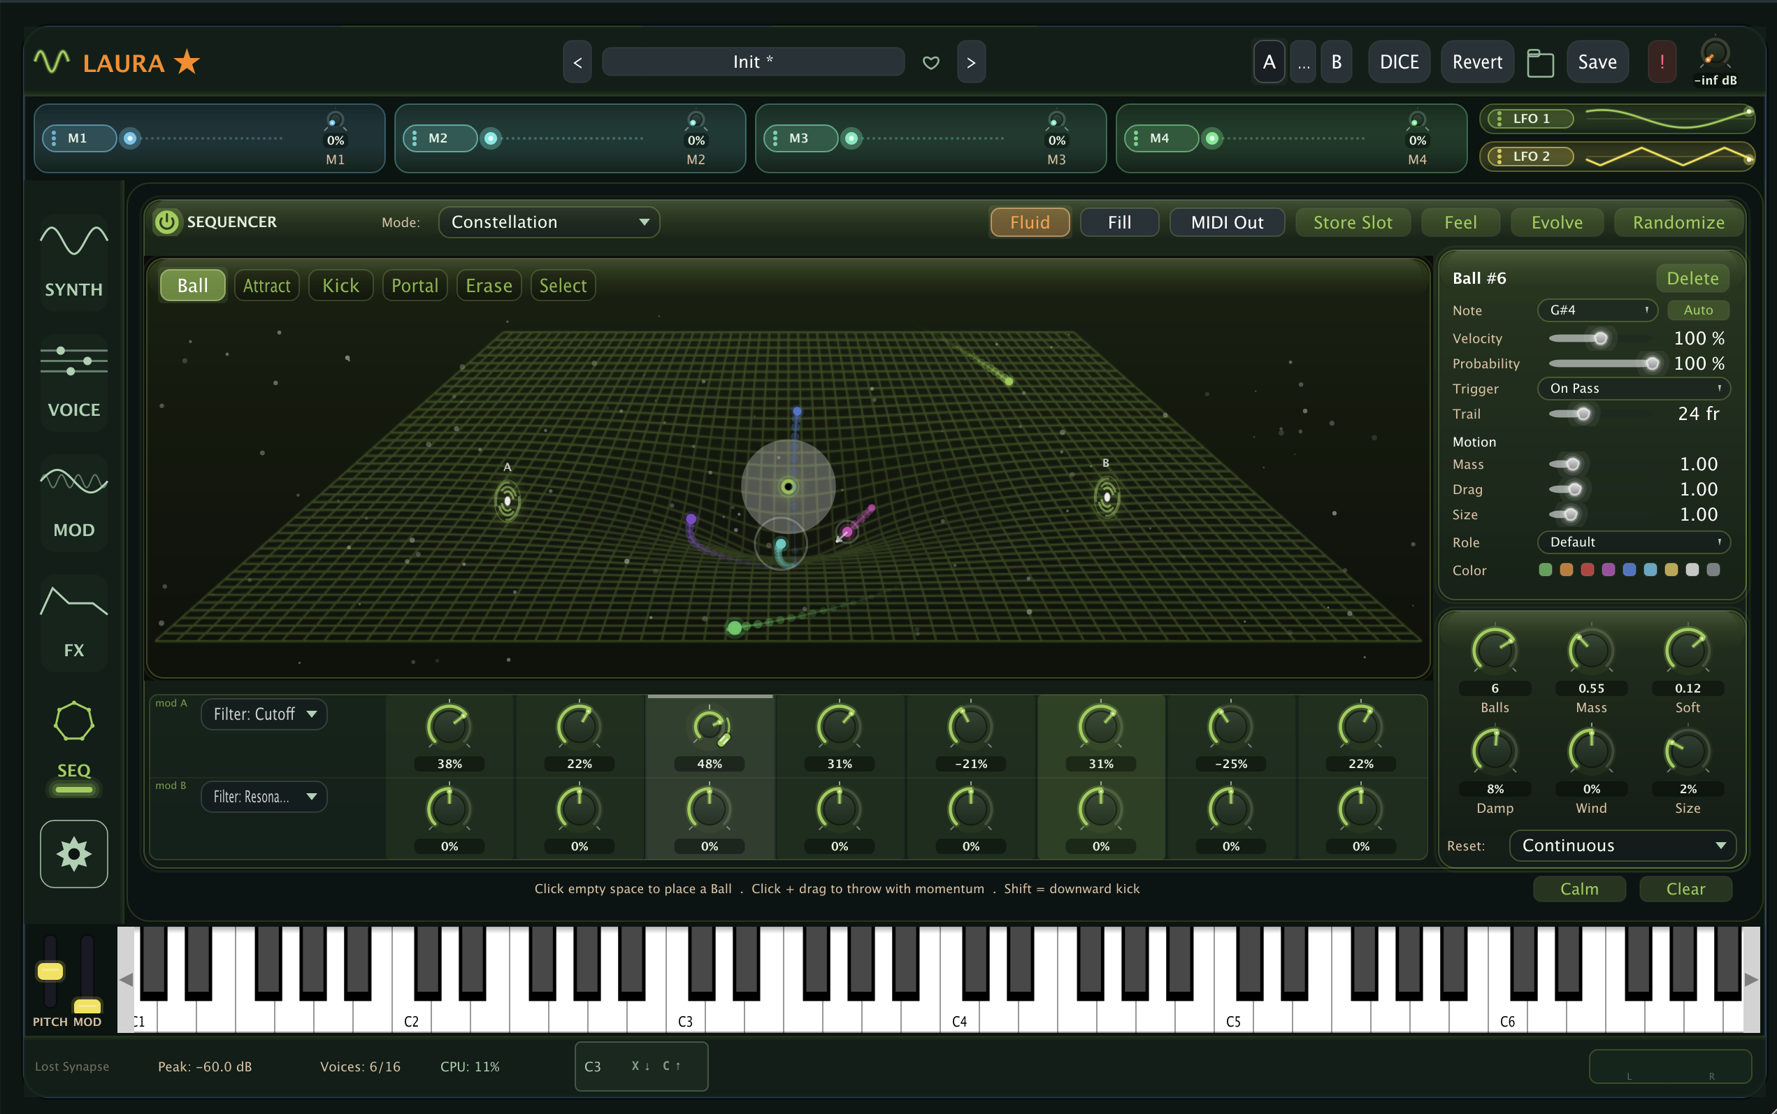The image size is (1777, 1114).
Task: Open mod A Filter: Cutoff dropdown
Action: tap(264, 714)
